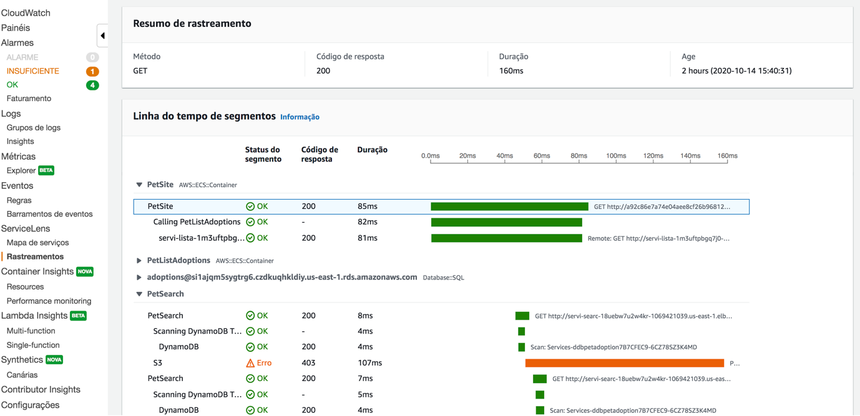Open Performance monitoring page
This screenshot has height=416, width=860.
49,301
